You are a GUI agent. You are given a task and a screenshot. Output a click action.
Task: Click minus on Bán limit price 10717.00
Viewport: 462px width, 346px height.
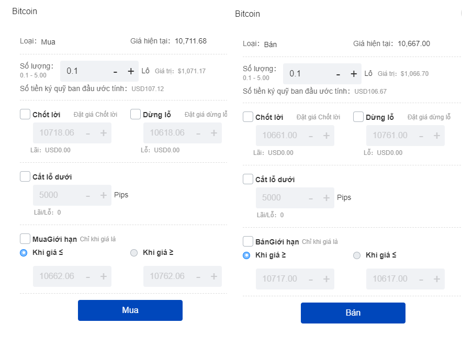311,279
